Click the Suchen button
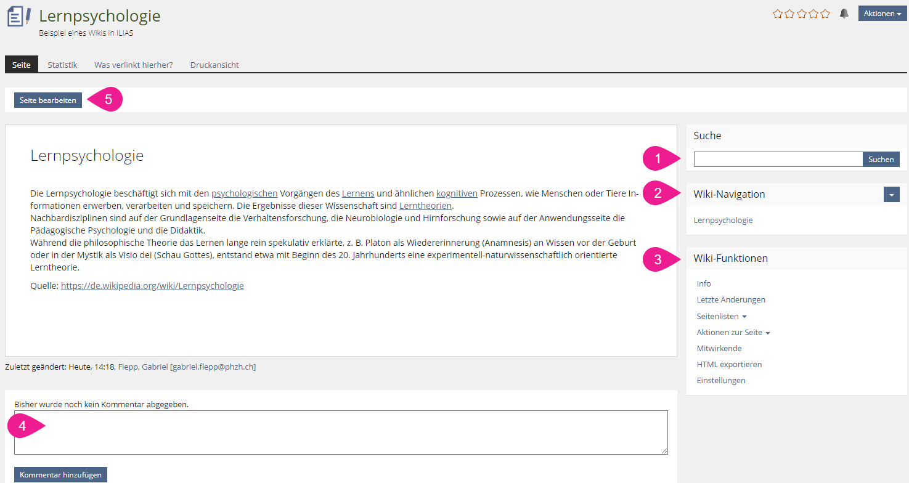909x483 pixels. pos(881,160)
